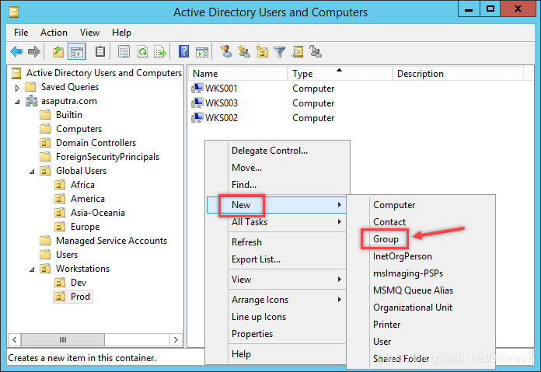Viewport: 541px width, 372px height.
Task: Choose Export List... from context menu
Action: coord(256,259)
